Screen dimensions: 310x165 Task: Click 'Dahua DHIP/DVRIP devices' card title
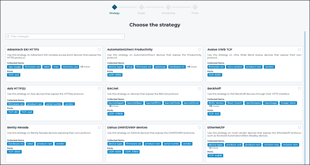tap(127, 127)
